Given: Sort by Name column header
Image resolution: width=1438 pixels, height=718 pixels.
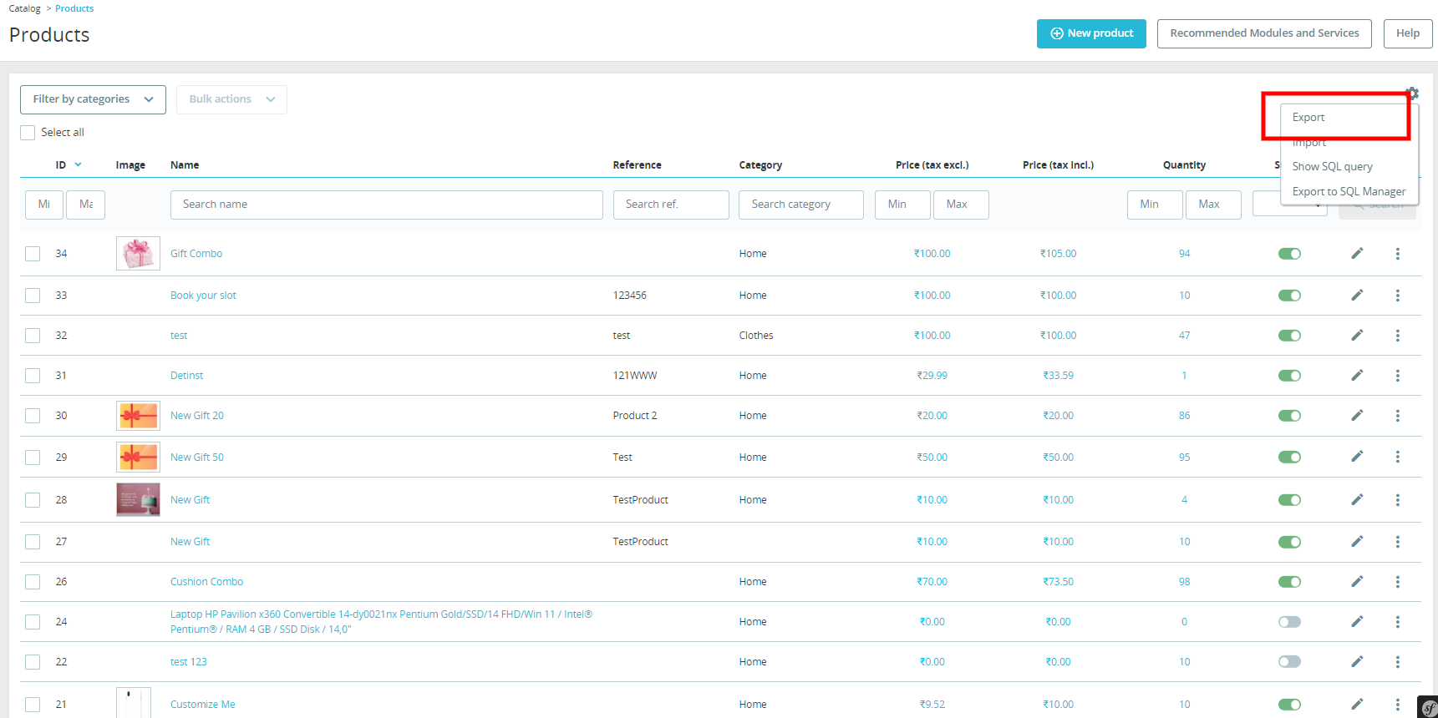Looking at the screenshot, I should [x=185, y=165].
